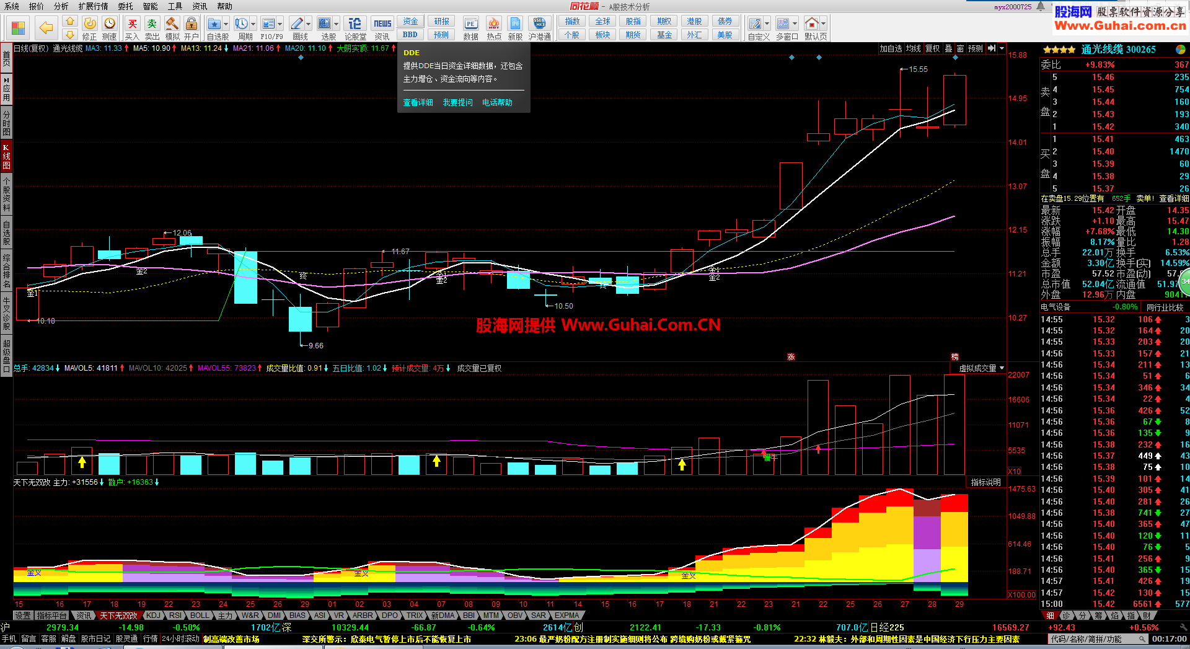The width and height of the screenshot is (1190, 649).
Task: Click the 周期 period clock icon
Action: [241, 24]
